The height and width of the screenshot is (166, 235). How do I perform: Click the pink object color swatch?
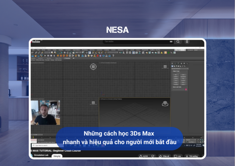[186, 90]
